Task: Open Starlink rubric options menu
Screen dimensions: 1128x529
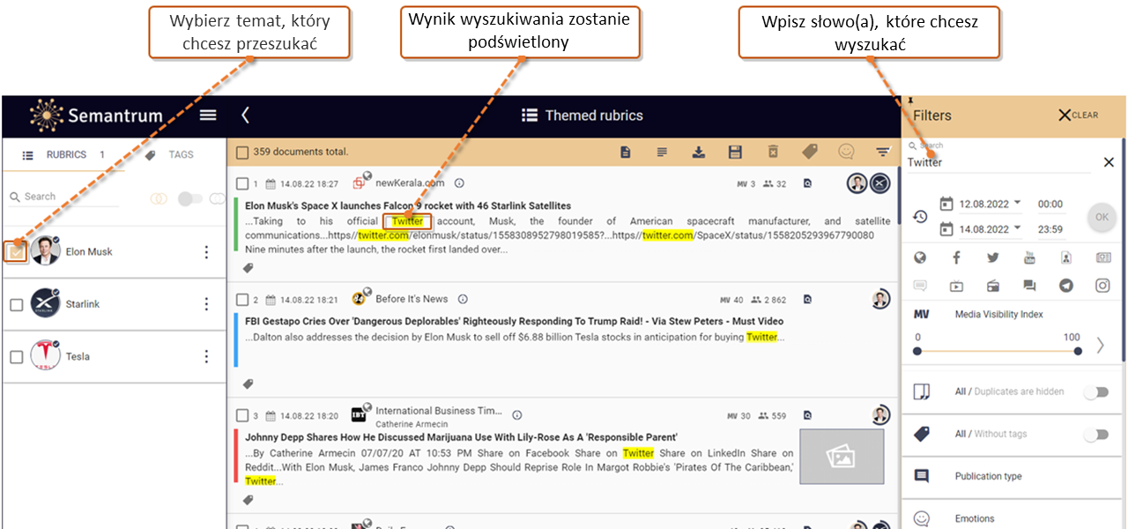Action: [207, 304]
